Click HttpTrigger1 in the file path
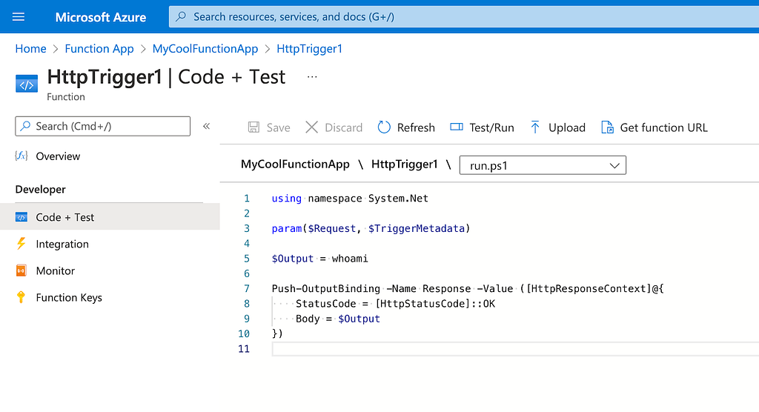 pyautogui.click(x=404, y=165)
